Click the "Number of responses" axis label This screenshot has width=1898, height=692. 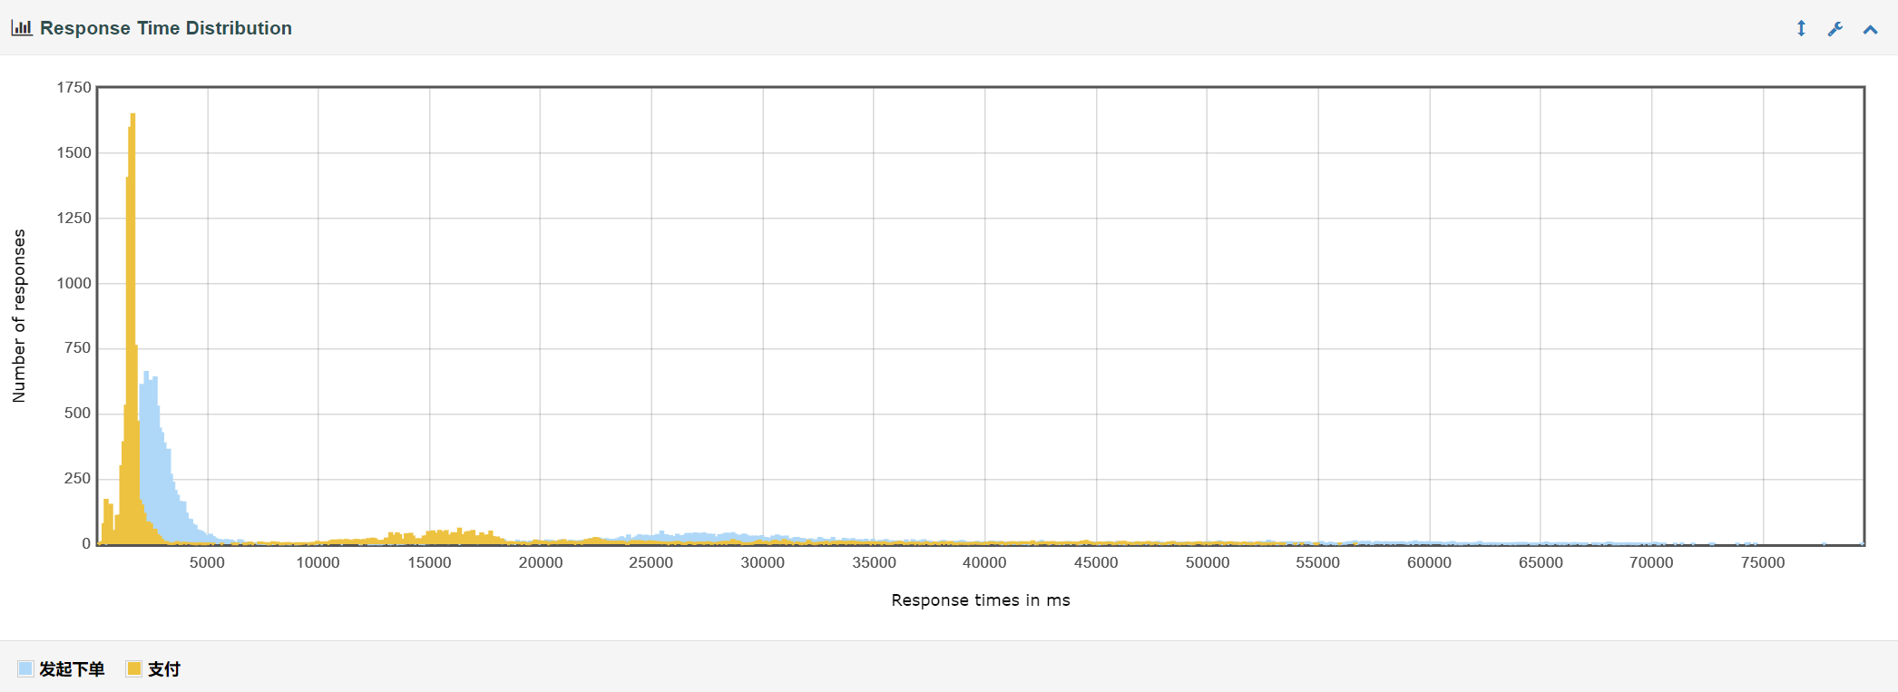click(x=19, y=316)
